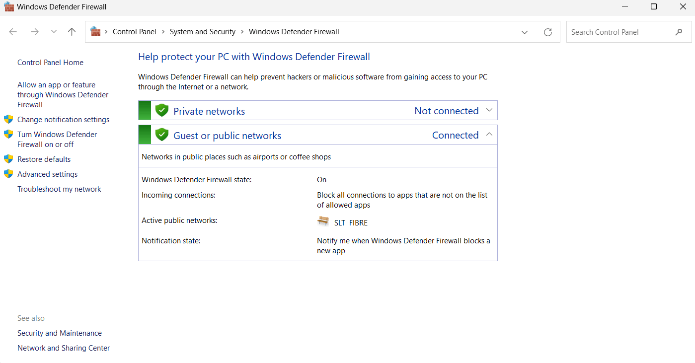Click the shield icon beside Advanced settings
Image resolution: width=695 pixels, height=363 pixels.
coord(8,174)
